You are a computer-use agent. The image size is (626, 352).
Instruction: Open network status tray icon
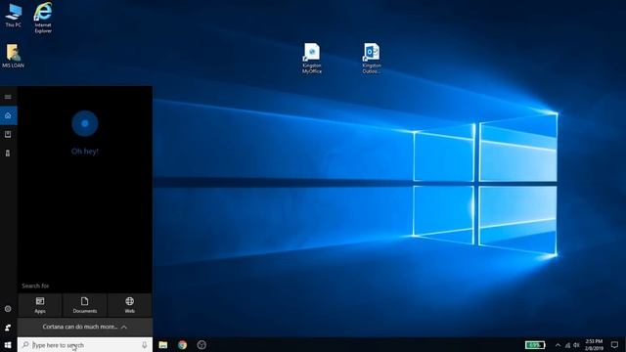pos(567,345)
